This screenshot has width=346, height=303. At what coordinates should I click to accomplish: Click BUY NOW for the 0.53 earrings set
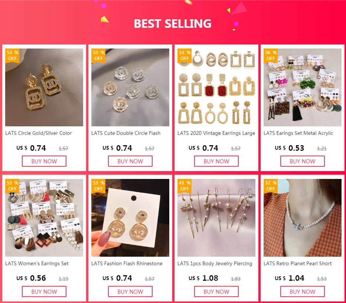(x=303, y=161)
